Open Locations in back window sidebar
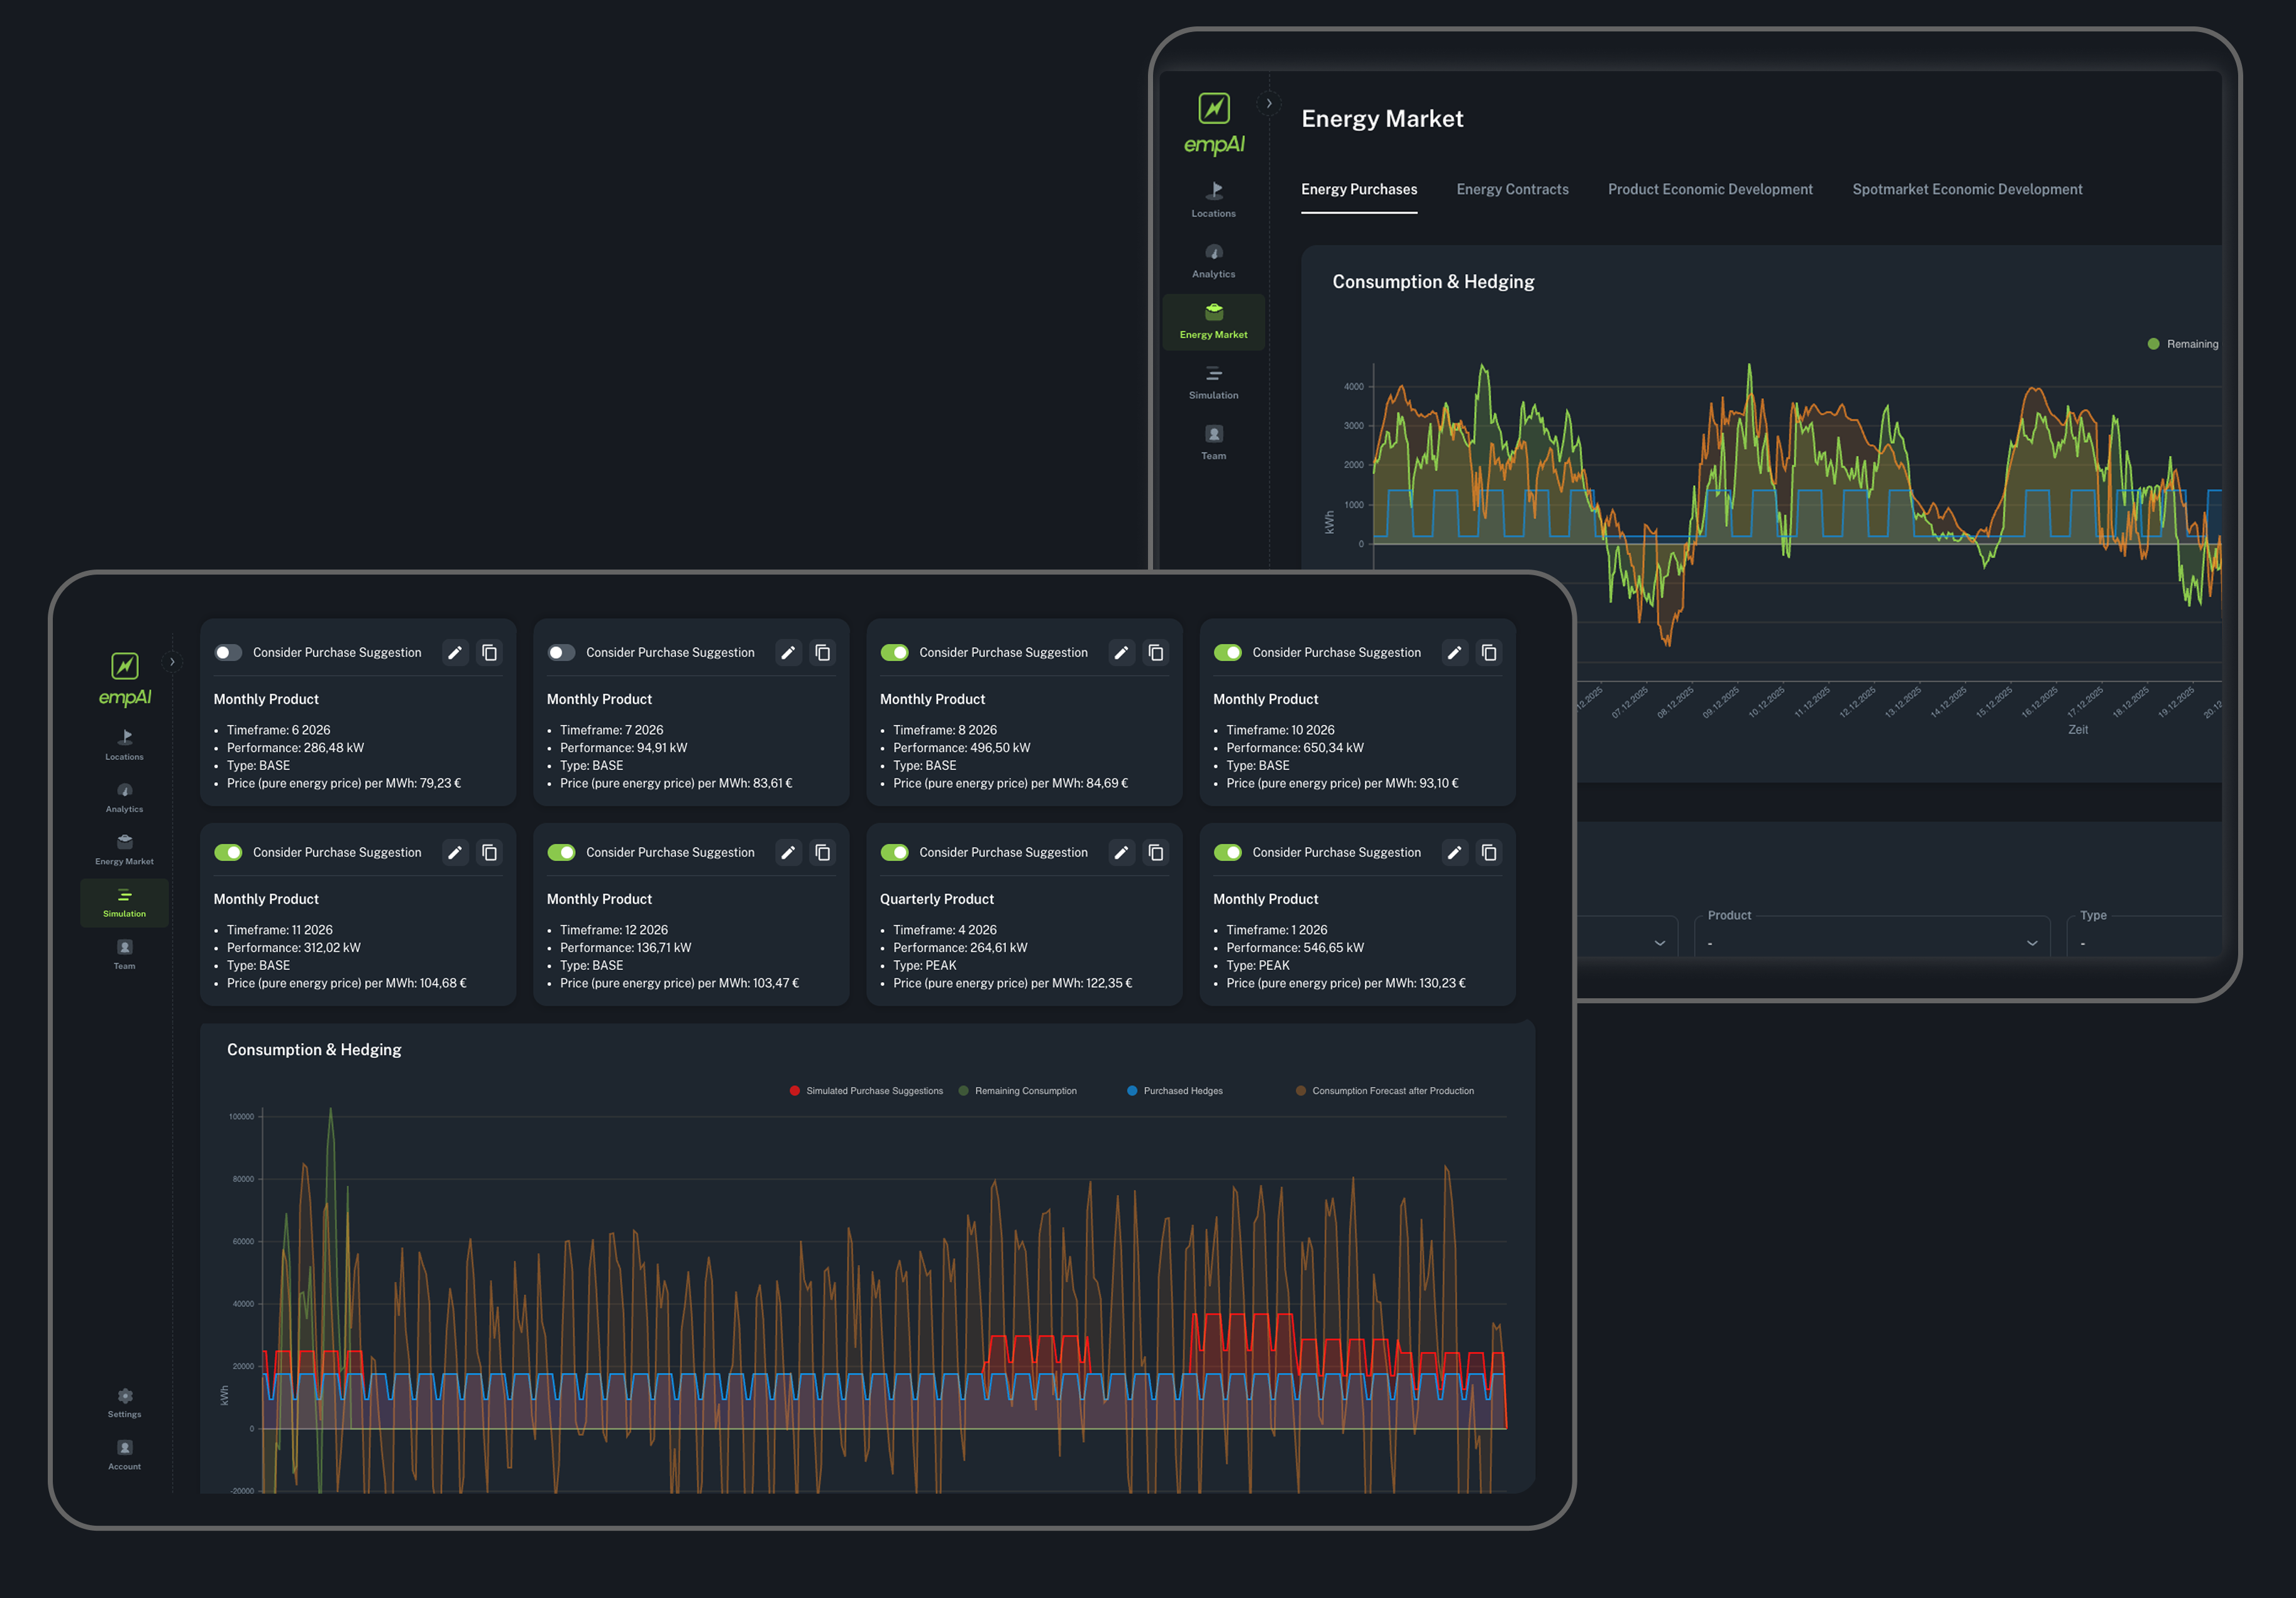This screenshot has height=1598, width=2296. pos(1213,200)
